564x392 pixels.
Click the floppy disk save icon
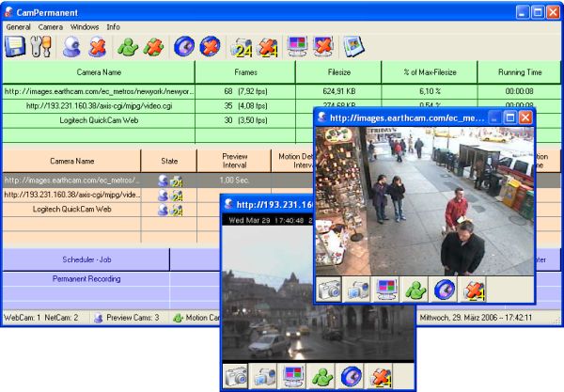pos(15,46)
